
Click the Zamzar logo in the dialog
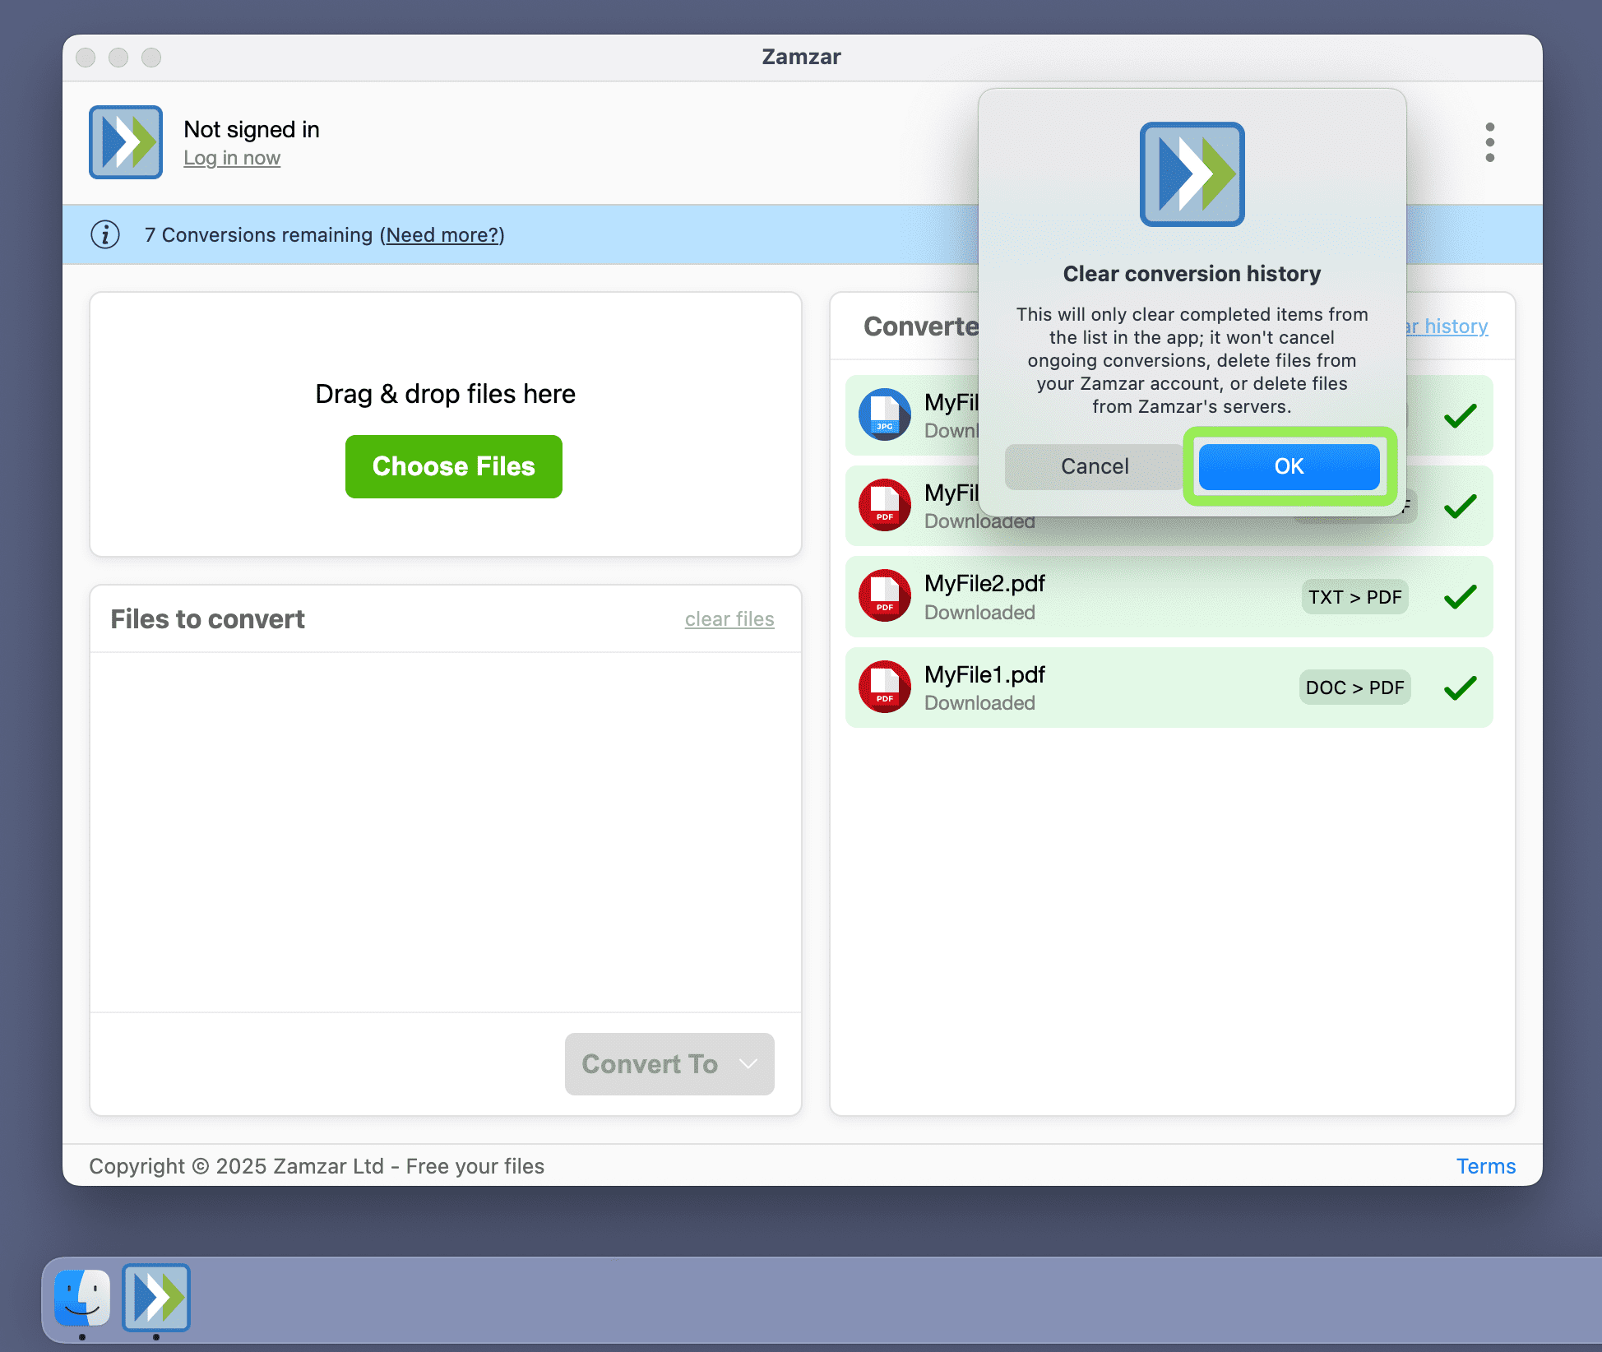tap(1192, 174)
